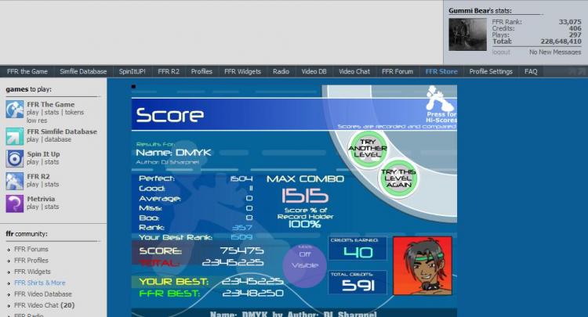Open FFR Shirts & More link
The image size is (588, 317).
coord(39,283)
